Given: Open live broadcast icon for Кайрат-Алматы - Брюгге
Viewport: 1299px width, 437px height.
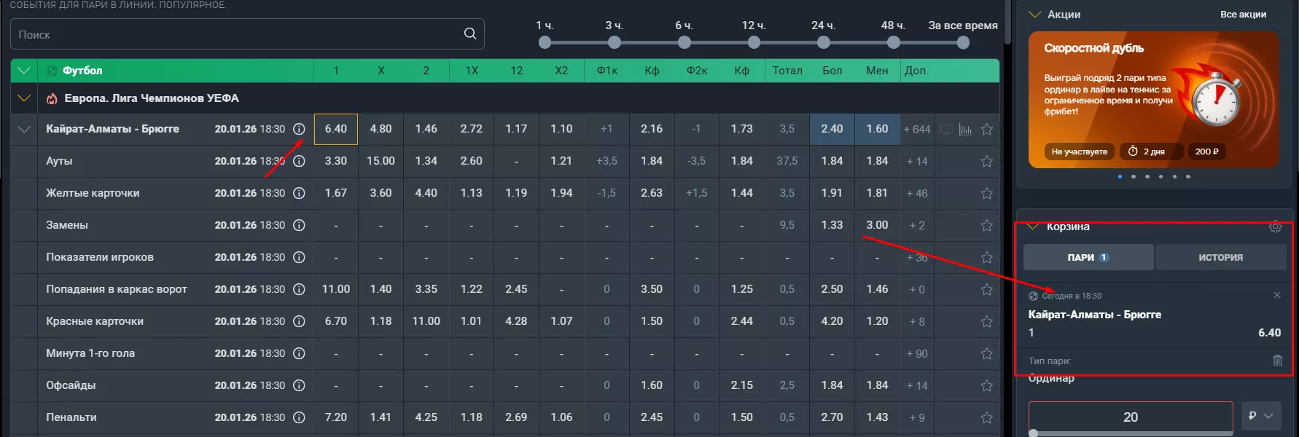Looking at the screenshot, I should (946, 130).
